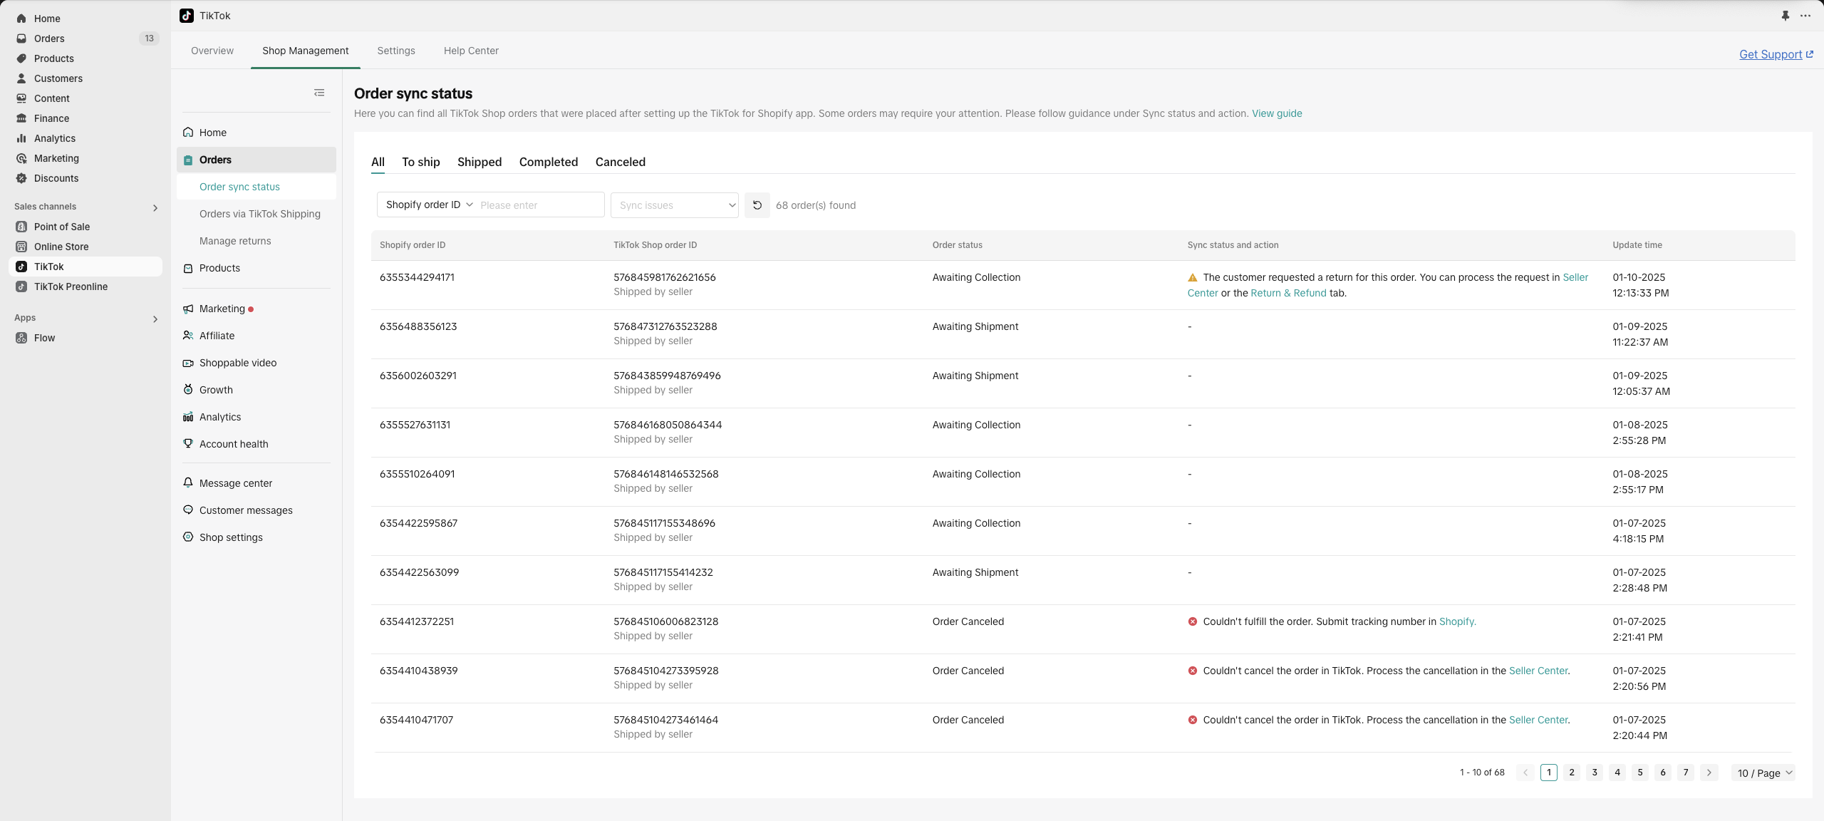The height and width of the screenshot is (821, 1824).
Task: Click the refresh orders icon button
Action: [757, 205]
